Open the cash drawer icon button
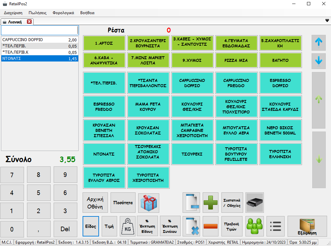The width and height of the screenshot is (331, 246). (255, 203)
